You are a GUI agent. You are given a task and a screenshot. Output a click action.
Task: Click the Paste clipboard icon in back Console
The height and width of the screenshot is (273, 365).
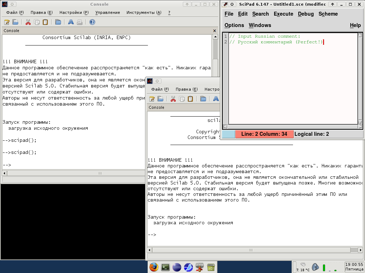tap(45, 22)
